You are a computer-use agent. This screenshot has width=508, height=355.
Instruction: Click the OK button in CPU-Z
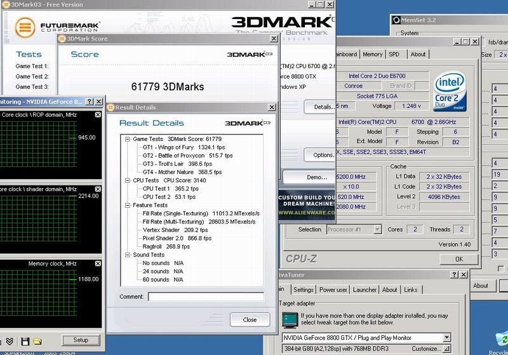(x=458, y=259)
